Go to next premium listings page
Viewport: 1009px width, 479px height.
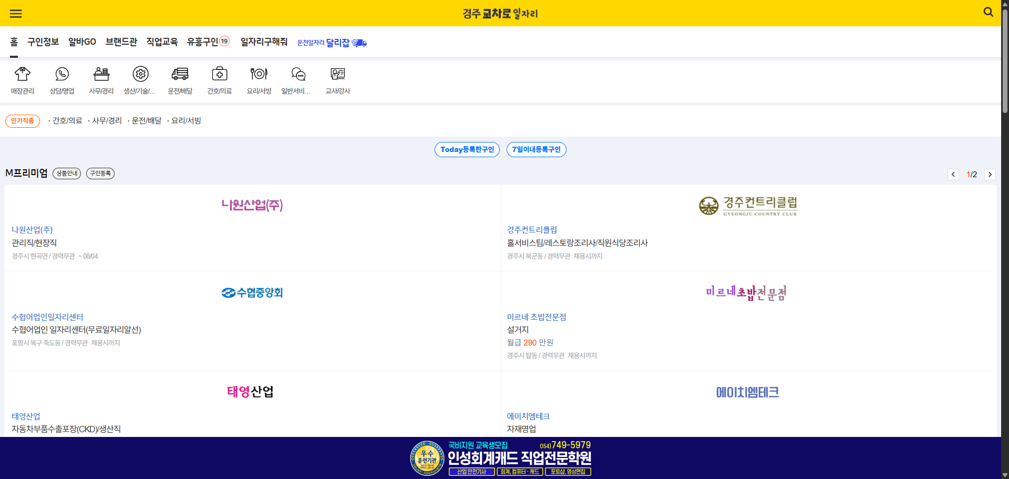[991, 174]
